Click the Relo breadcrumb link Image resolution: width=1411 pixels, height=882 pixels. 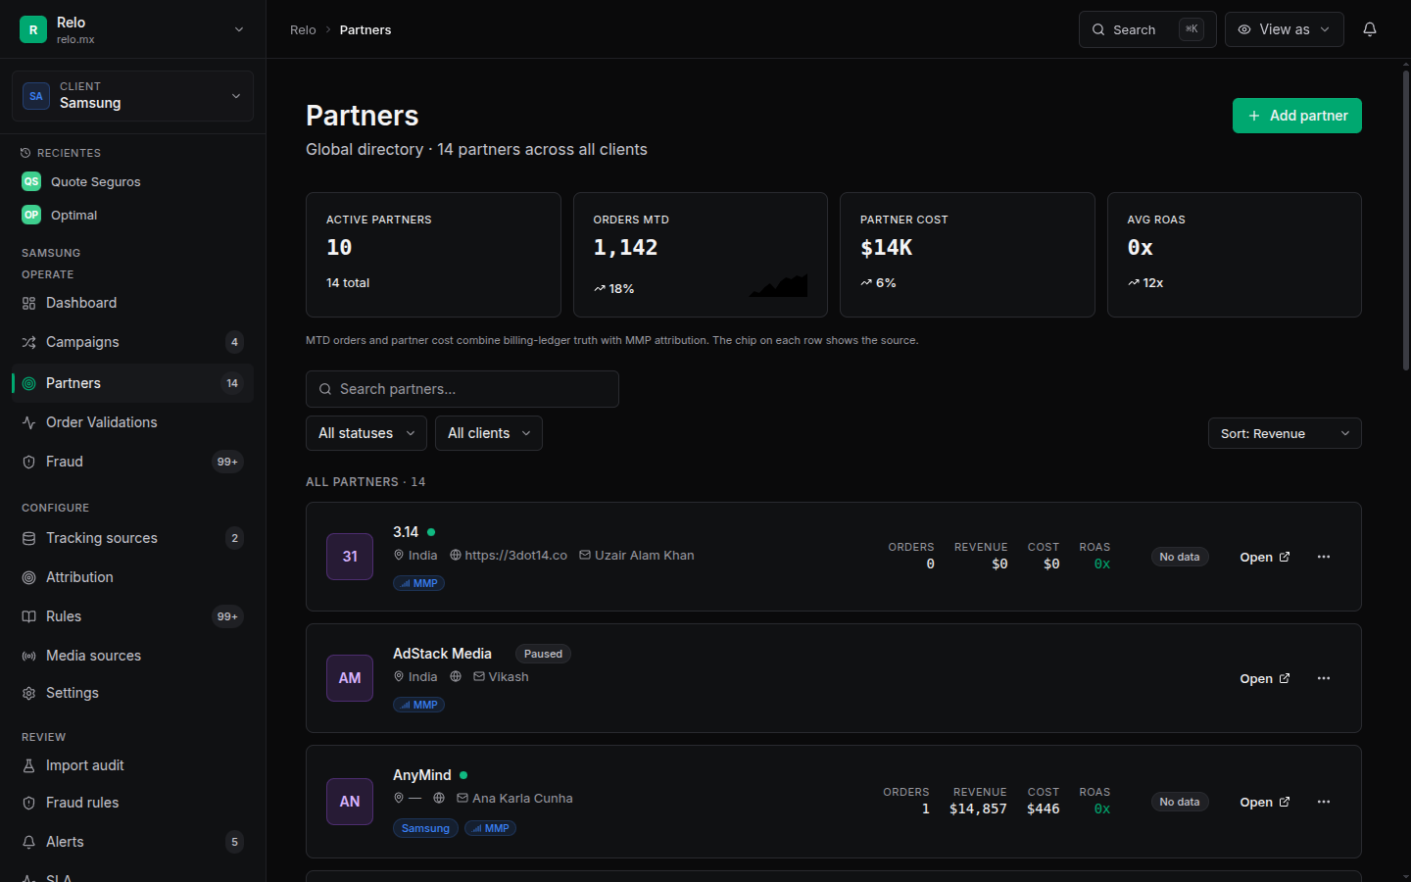pos(303,29)
